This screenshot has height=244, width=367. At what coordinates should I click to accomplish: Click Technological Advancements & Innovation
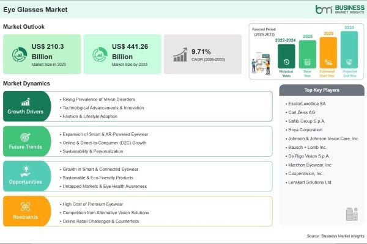point(103,108)
